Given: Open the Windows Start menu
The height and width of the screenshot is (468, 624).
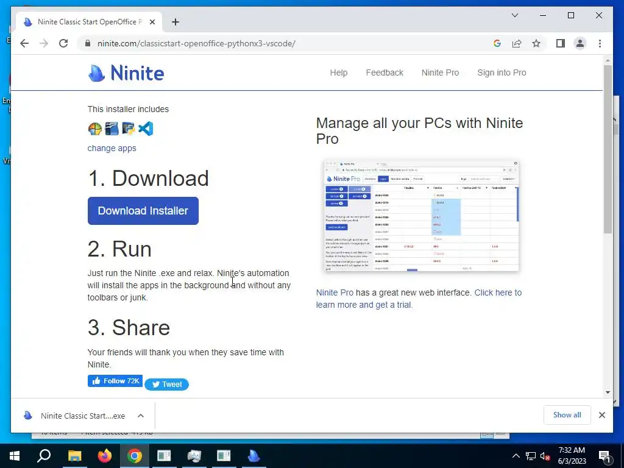Looking at the screenshot, I should [x=15, y=456].
